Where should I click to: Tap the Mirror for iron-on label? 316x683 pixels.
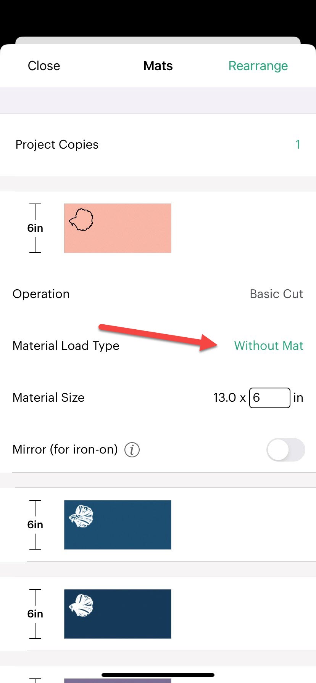pos(64,450)
